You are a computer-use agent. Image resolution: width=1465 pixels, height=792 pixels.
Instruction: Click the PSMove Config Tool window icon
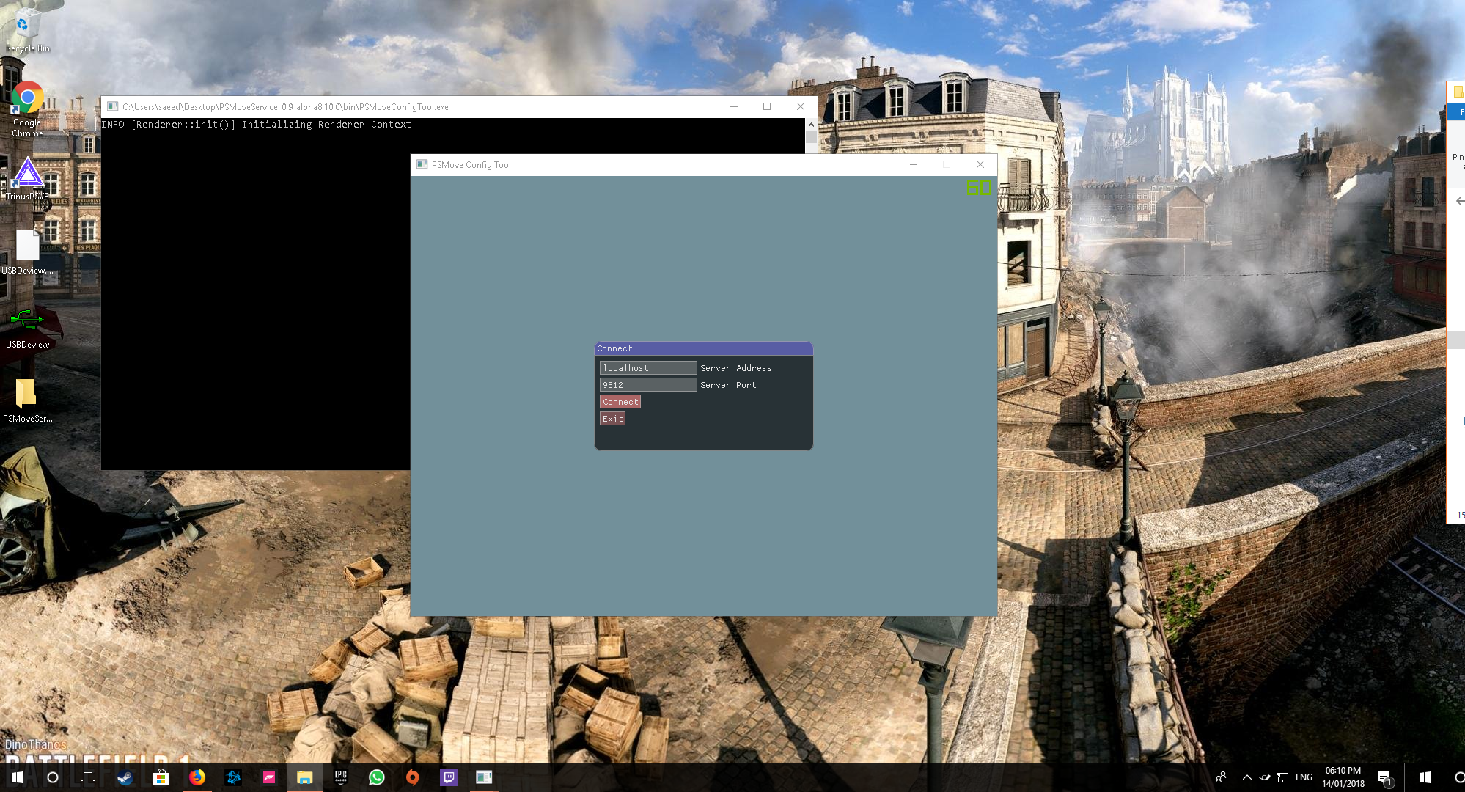click(422, 164)
